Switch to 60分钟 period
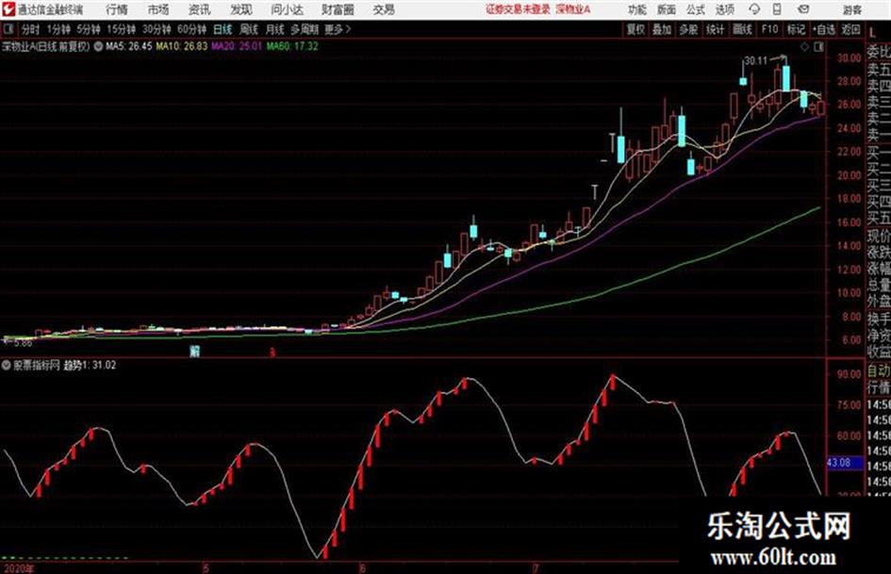The height and width of the screenshot is (574, 891). pos(192,29)
